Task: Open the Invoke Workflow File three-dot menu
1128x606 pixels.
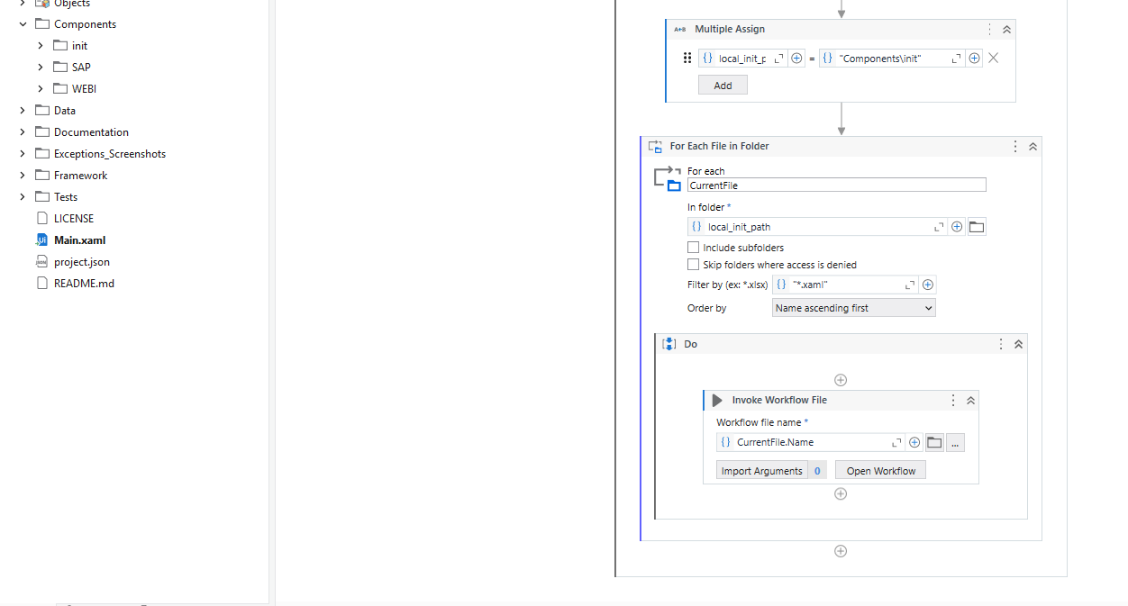Action: point(953,400)
